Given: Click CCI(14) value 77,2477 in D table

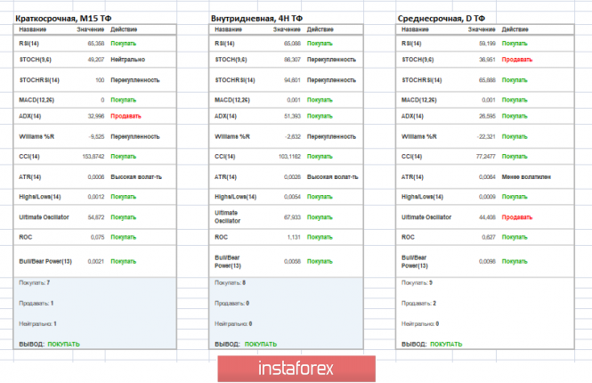Looking at the screenshot, I should click(x=485, y=157).
